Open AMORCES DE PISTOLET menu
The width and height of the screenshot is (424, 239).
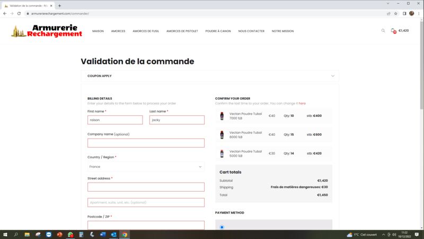pyautogui.click(x=182, y=31)
